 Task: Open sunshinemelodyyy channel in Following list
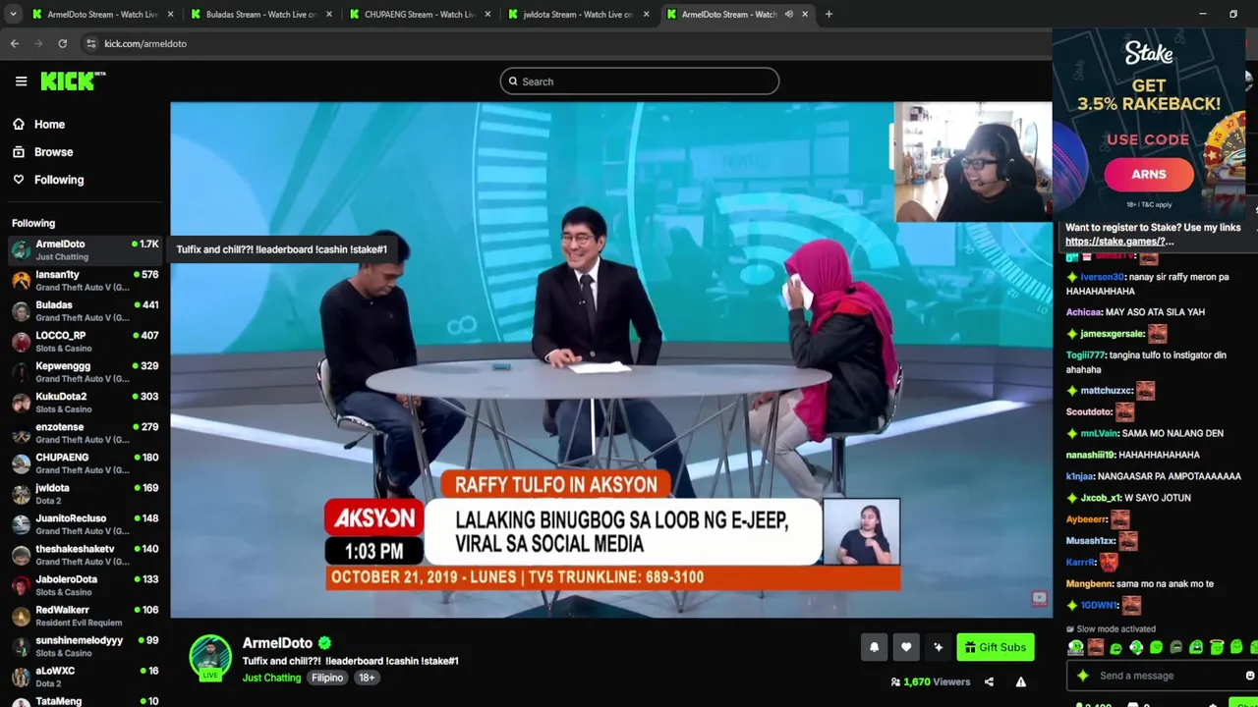[x=86, y=646]
